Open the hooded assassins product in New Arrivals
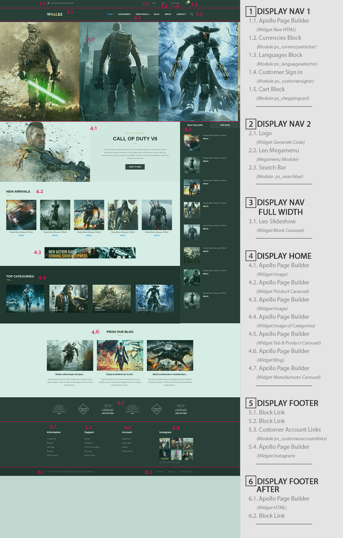Screen dimensions: 343x538 [x=123, y=215]
